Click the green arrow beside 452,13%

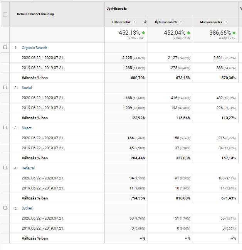pos(143,33)
